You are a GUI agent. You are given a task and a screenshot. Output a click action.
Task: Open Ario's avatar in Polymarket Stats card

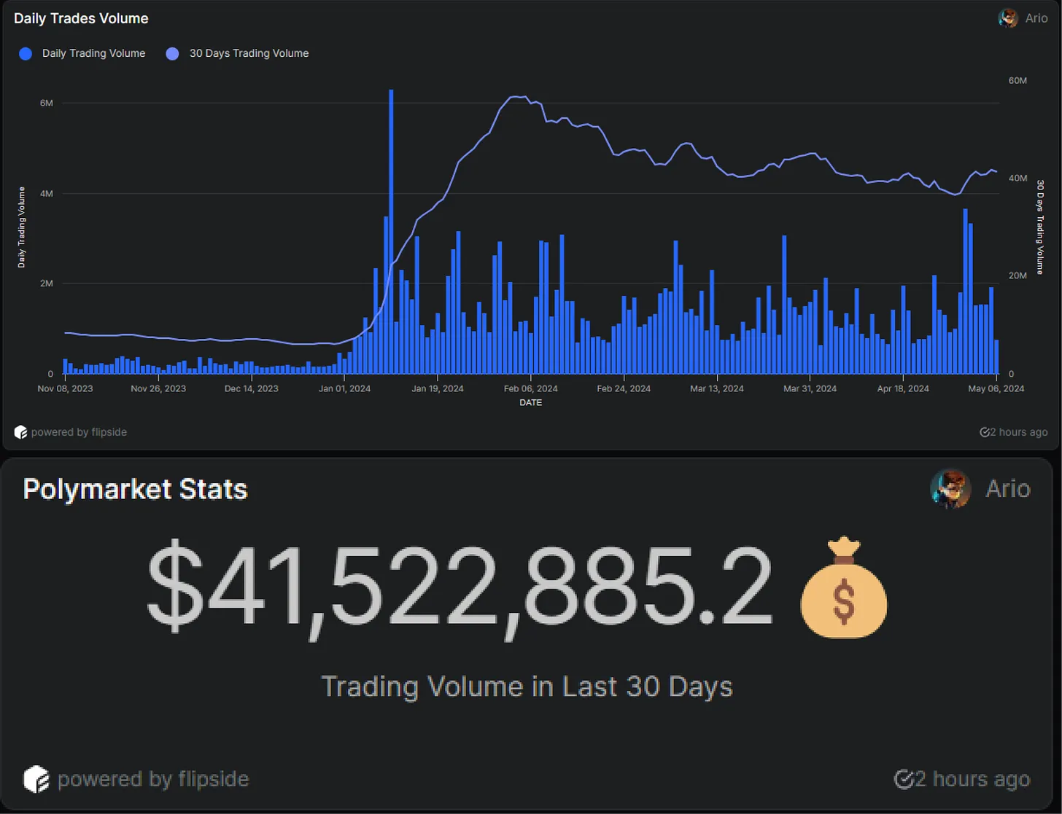[950, 488]
